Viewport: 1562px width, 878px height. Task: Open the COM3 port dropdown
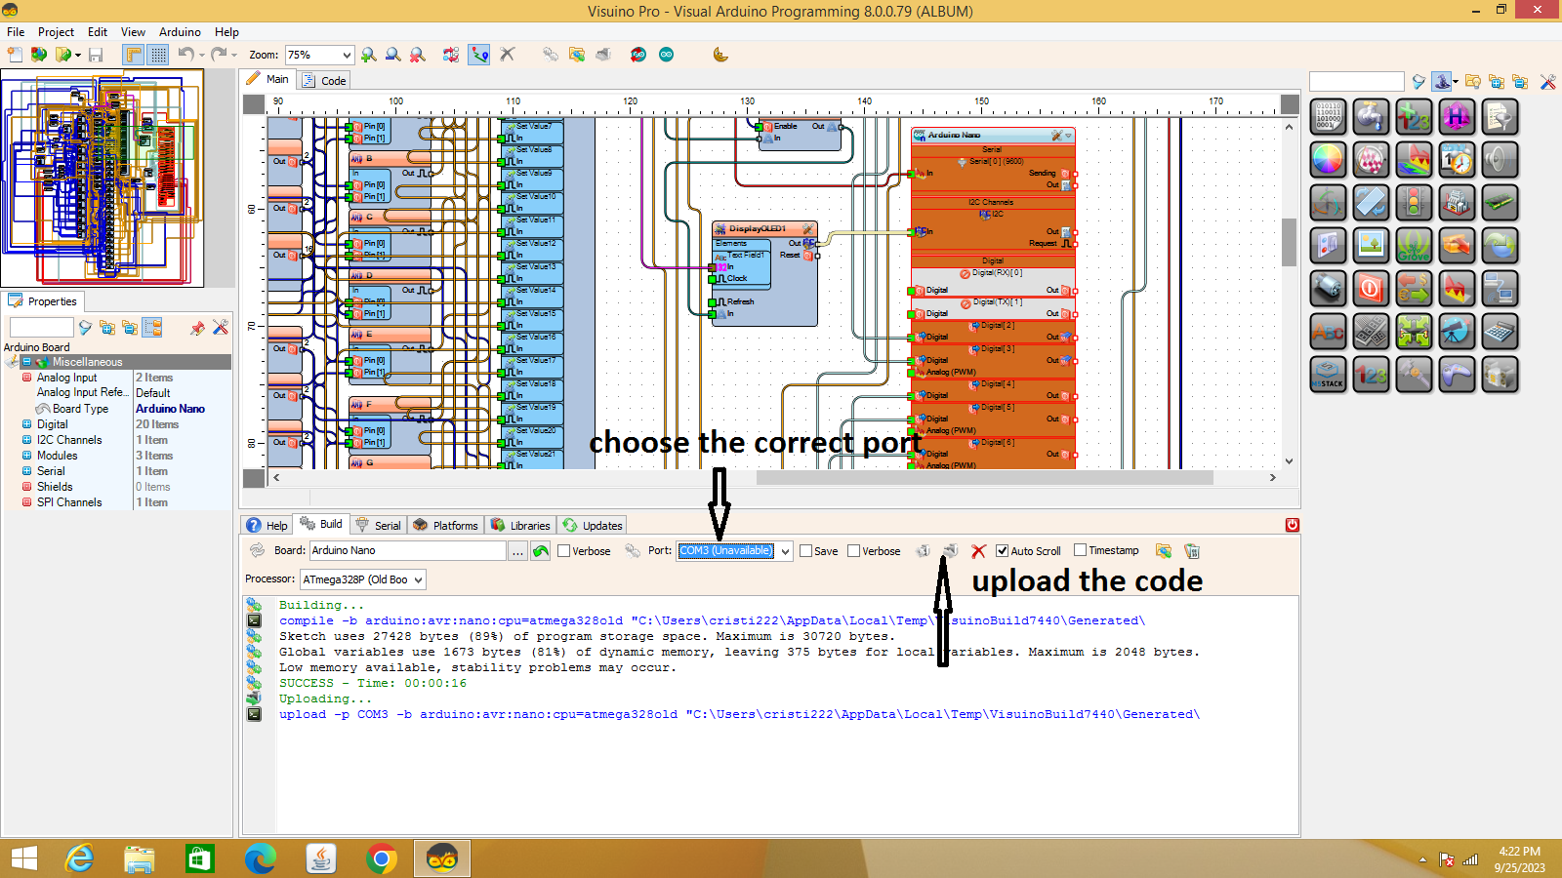click(x=785, y=551)
